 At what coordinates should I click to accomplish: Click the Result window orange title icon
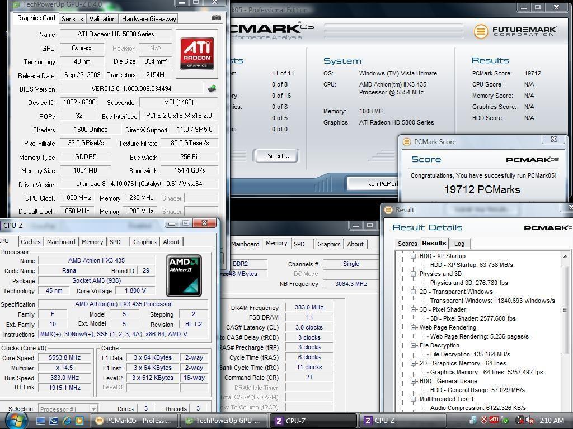[x=388, y=210]
